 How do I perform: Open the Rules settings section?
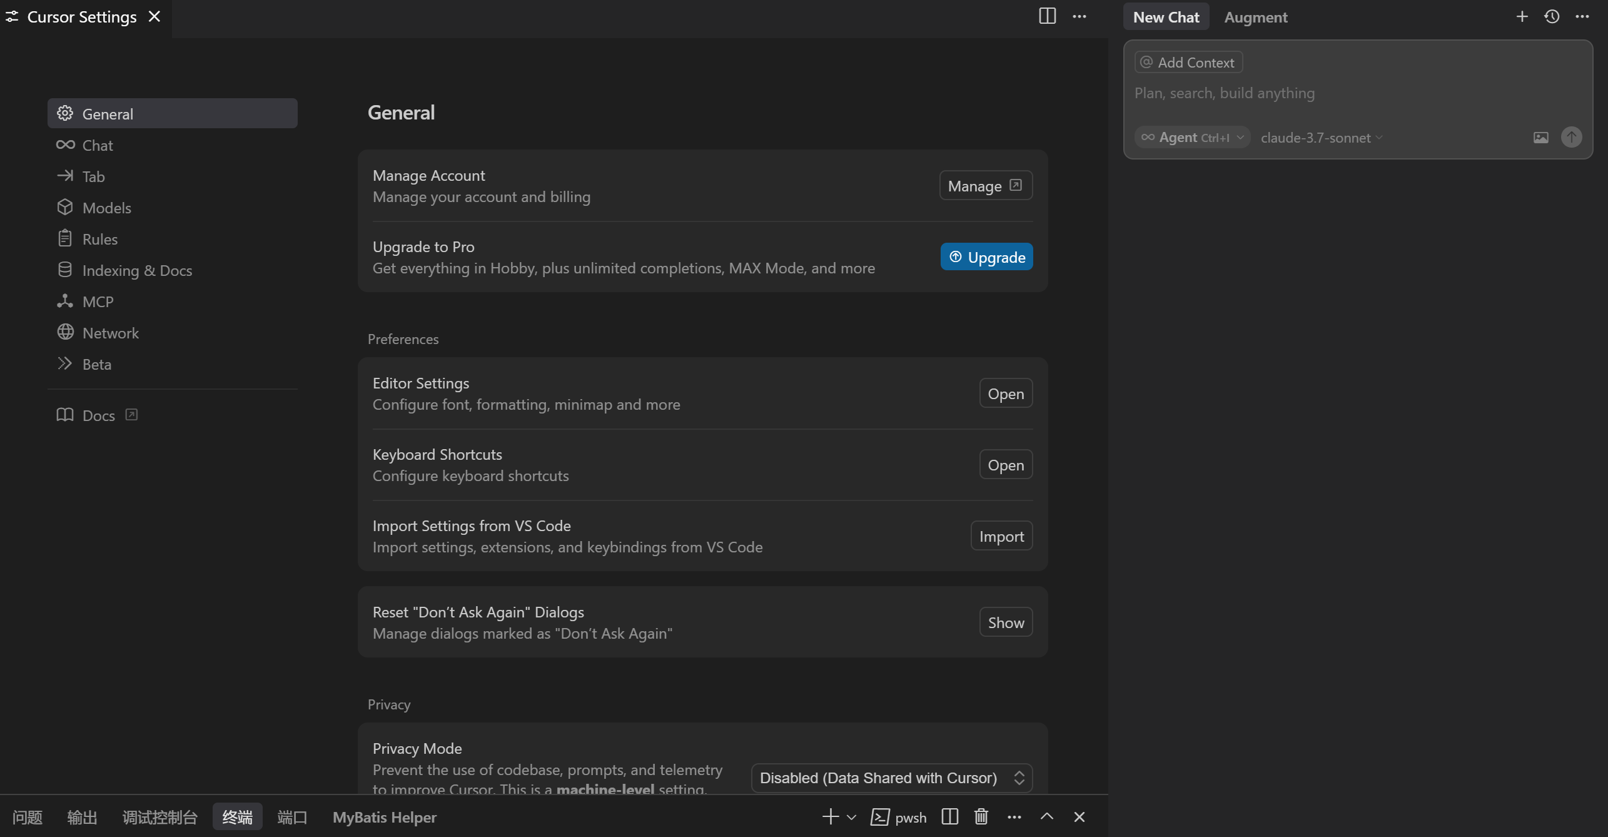point(173,239)
